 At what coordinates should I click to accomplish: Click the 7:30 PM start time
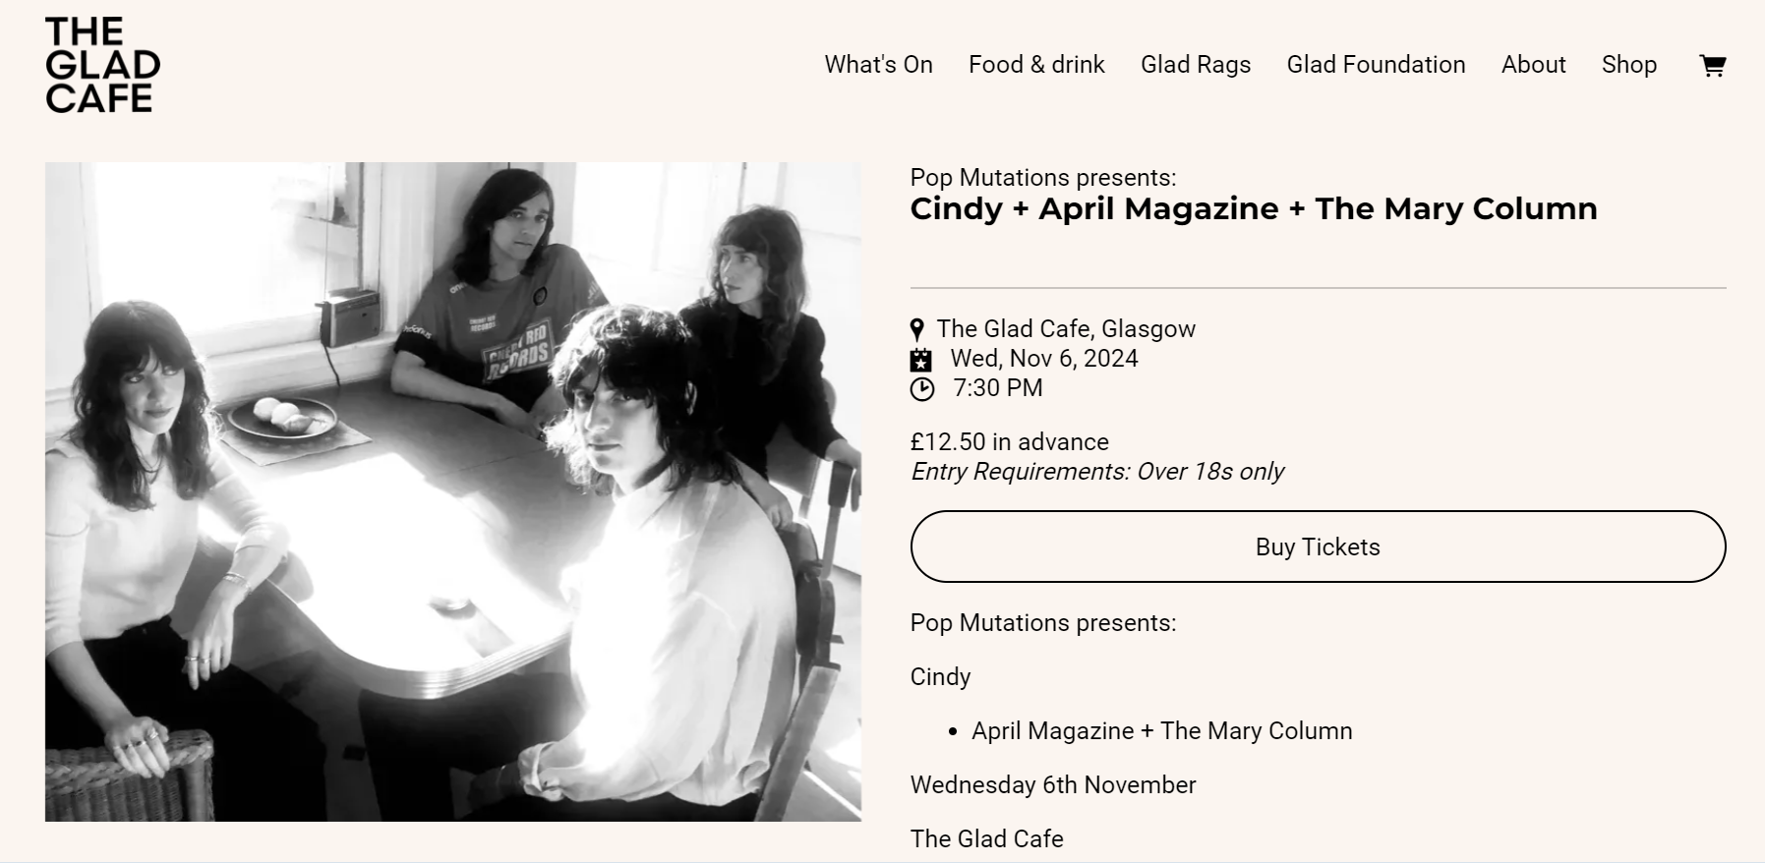point(998,388)
